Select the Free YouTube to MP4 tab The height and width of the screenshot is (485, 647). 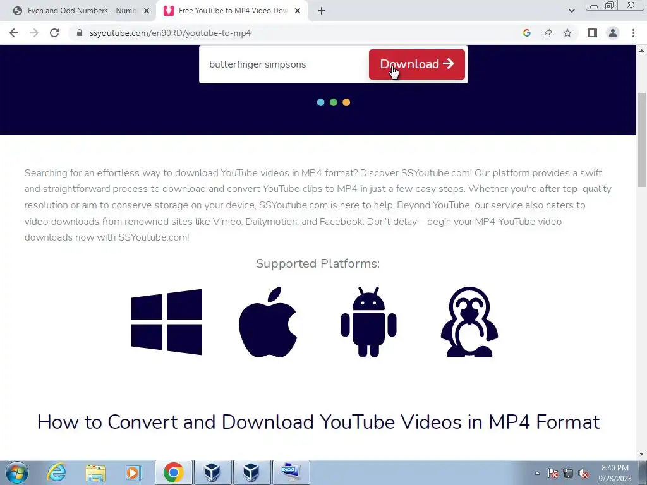pos(233,11)
